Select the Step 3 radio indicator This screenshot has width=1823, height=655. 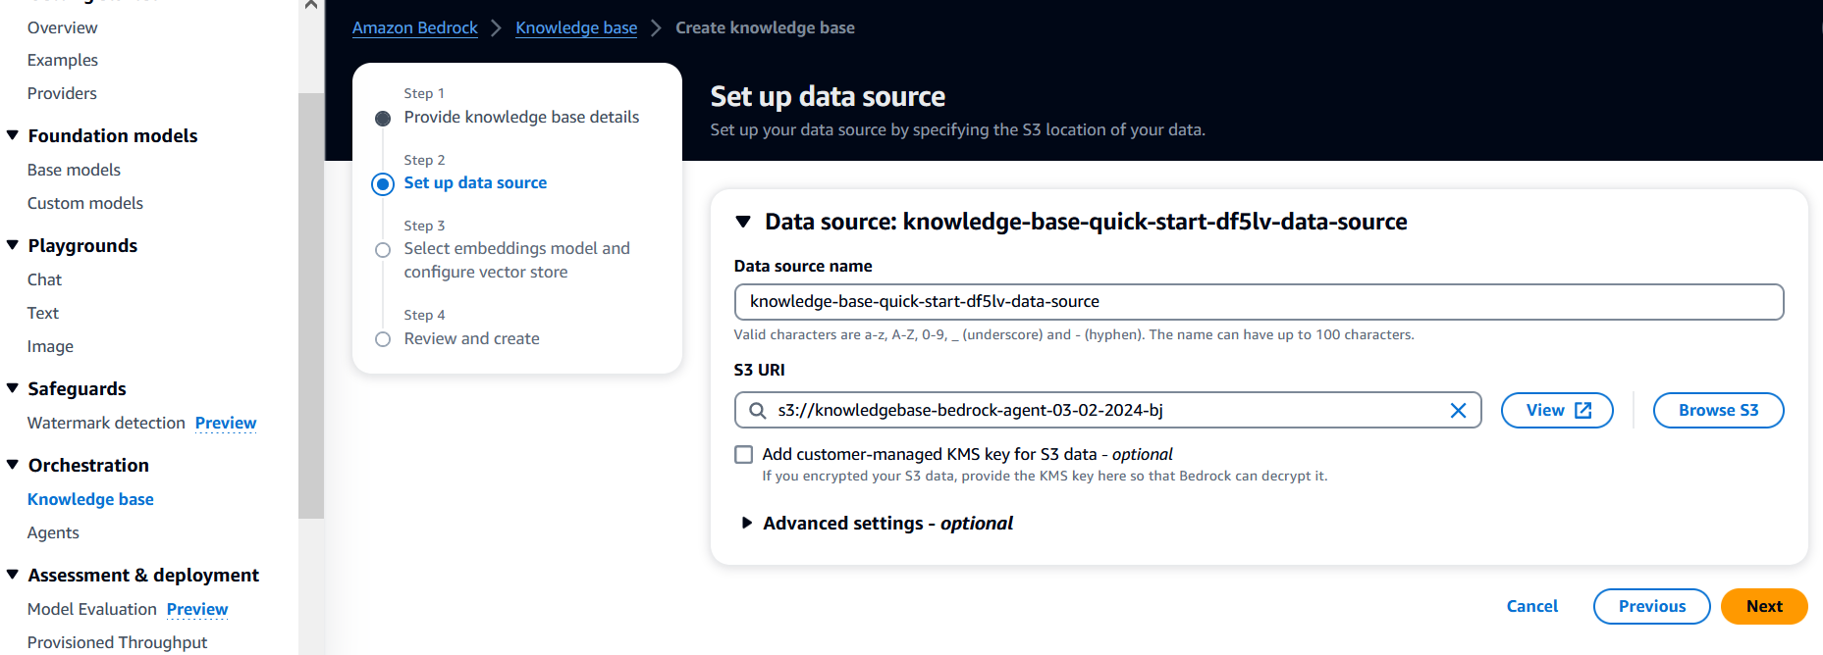[383, 250]
